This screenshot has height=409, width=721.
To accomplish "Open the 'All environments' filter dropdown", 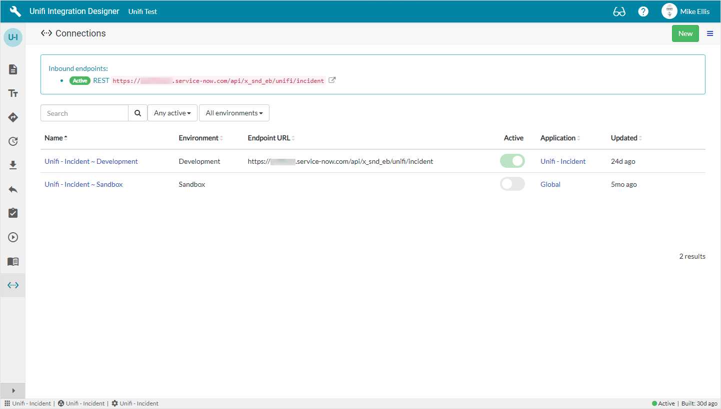I will (234, 113).
